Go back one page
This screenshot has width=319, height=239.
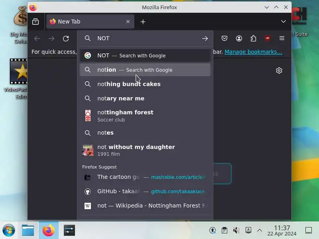point(37,38)
